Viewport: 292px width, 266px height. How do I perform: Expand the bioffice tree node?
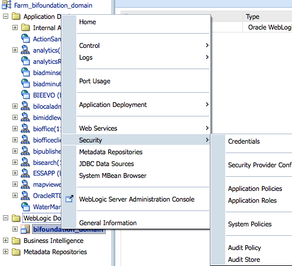(x=15, y=128)
